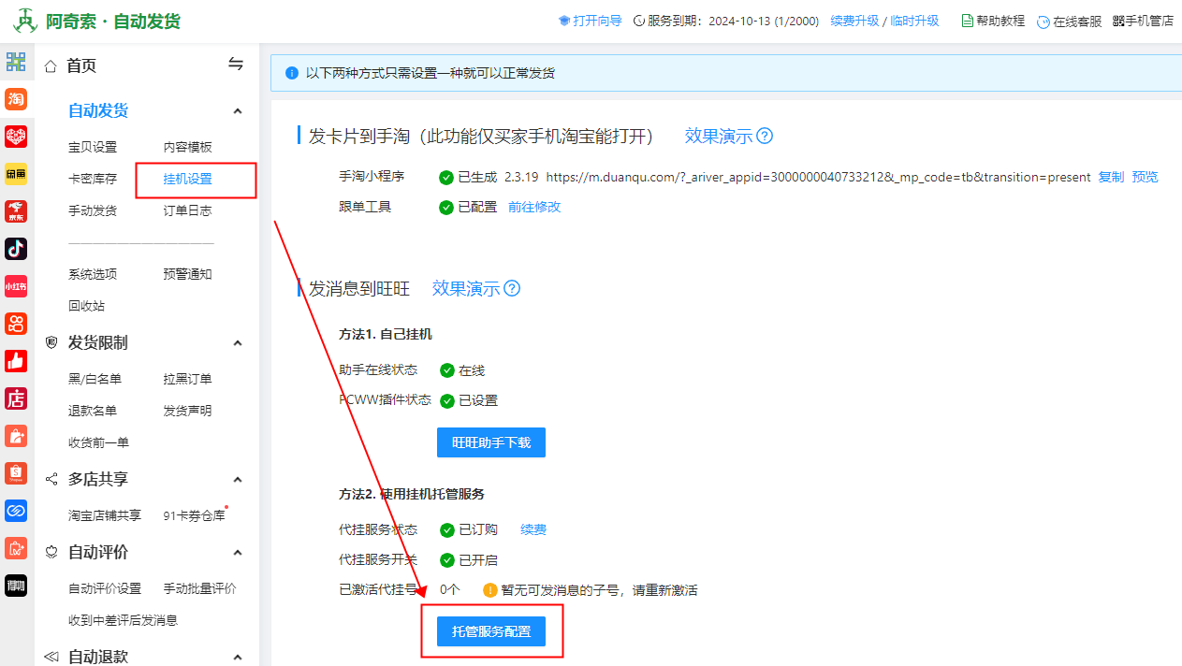Select the orange bag with arrow icon
Viewport: 1182px width, 666px height.
16,436
